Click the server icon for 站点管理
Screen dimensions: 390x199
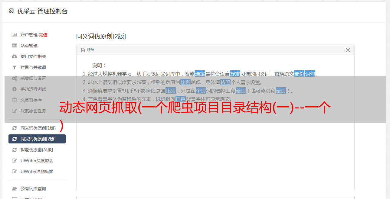14,46
